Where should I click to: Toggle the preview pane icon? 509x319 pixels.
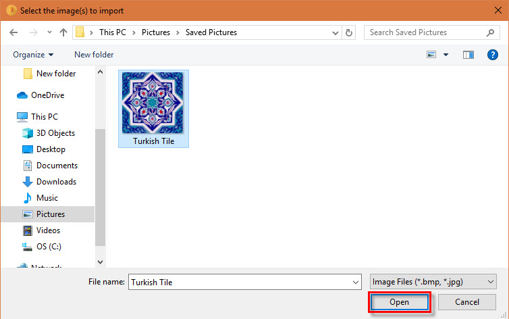pos(468,55)
